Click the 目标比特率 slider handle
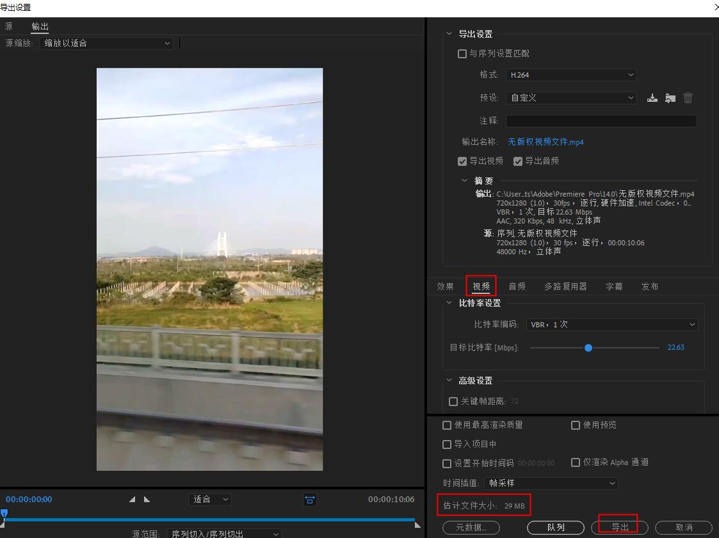 (588, 348)
